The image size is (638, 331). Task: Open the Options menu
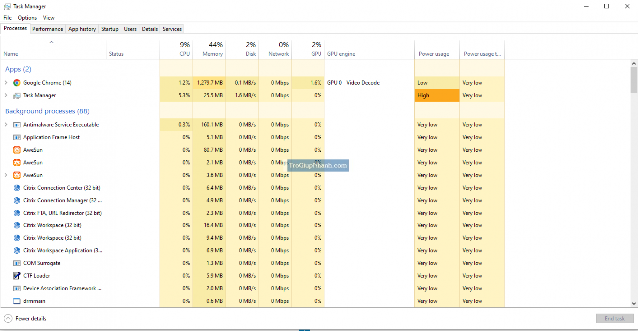point(27,17)
